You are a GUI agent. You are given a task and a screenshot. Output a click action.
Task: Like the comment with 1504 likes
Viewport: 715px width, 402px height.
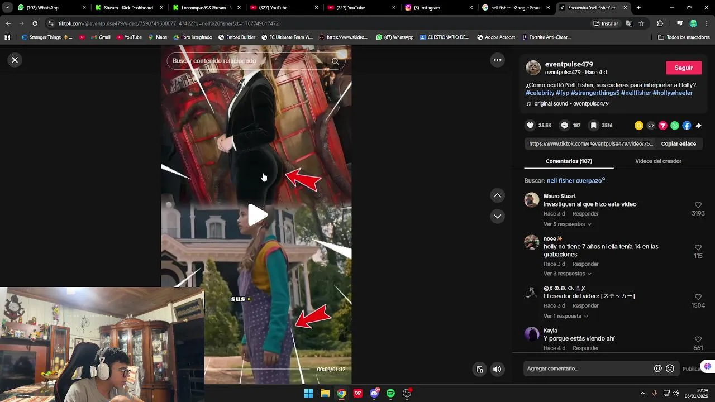[698, 298]
